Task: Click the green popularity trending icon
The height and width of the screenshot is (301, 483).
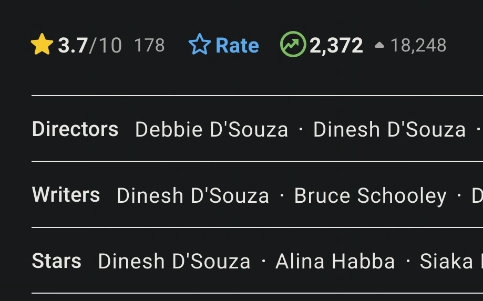Action: [293, 45]
